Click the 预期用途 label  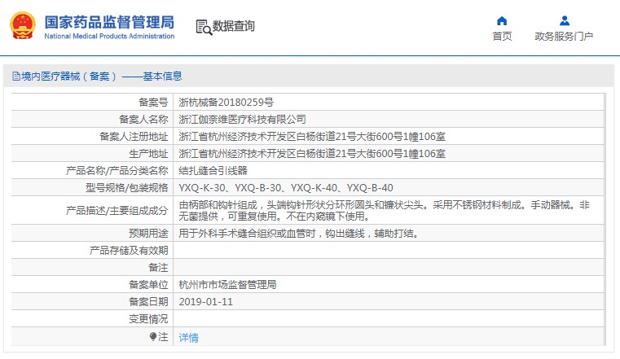point(148,234)
